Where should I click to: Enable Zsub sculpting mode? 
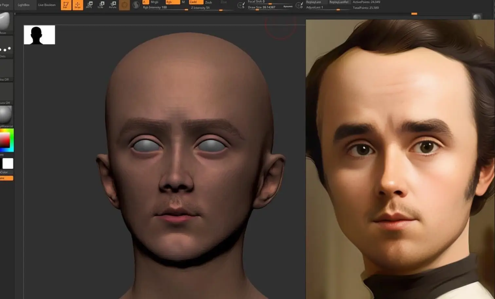pos(209,2)
